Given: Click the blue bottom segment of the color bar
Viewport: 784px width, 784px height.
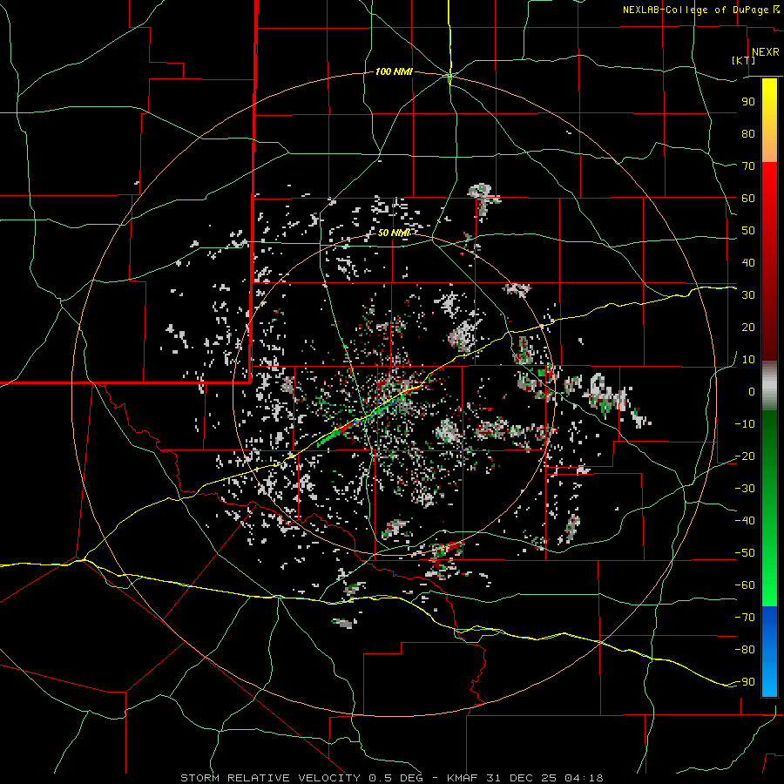Looking at the screenshot, I should pos(769,652).
